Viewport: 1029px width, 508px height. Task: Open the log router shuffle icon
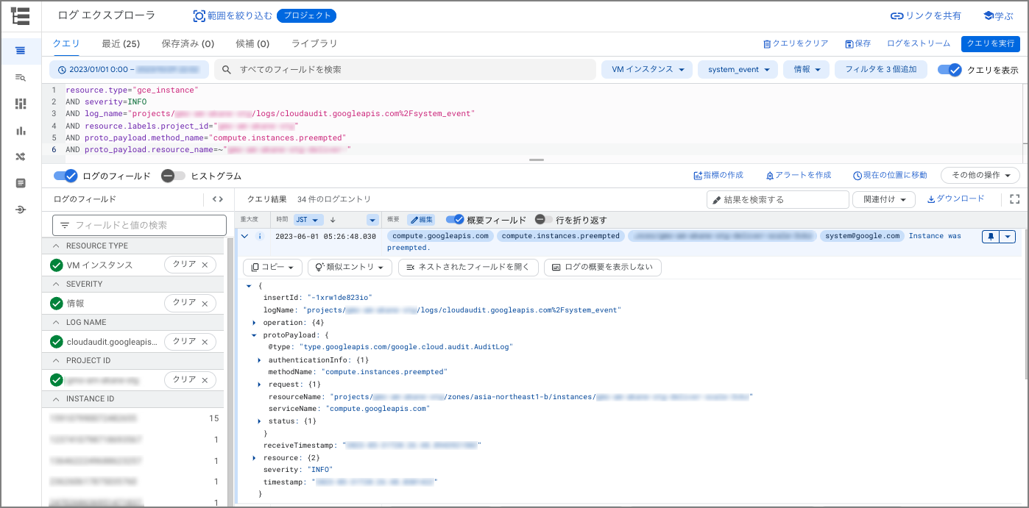pos(21,157)
